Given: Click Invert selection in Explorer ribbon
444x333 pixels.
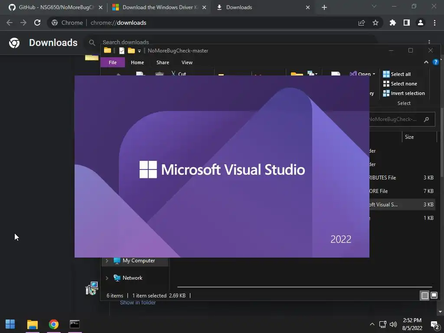Looking at the screenshot, I should (x=404, y=93).
